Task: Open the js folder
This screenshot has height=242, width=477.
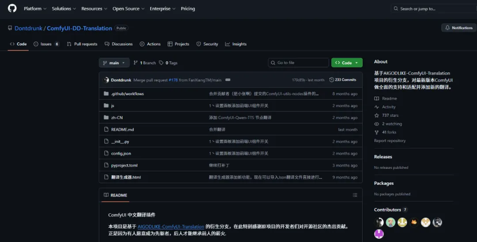Action: pos(113,106)
